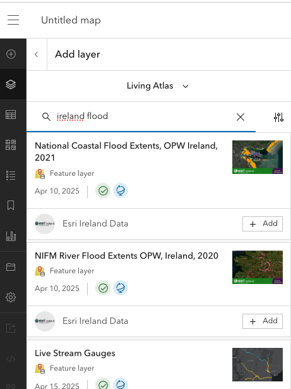Image resolution: width=291 pixels, height=389 pixels.
Task: Click the authoritative badge on NIFM River Flood Extents
Action: [x=103, y=288]
